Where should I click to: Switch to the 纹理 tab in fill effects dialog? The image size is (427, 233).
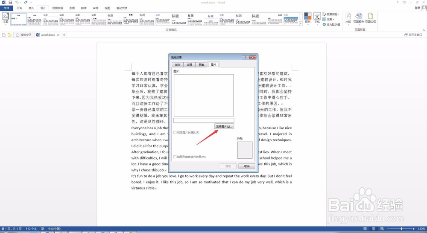coord(190,65)
